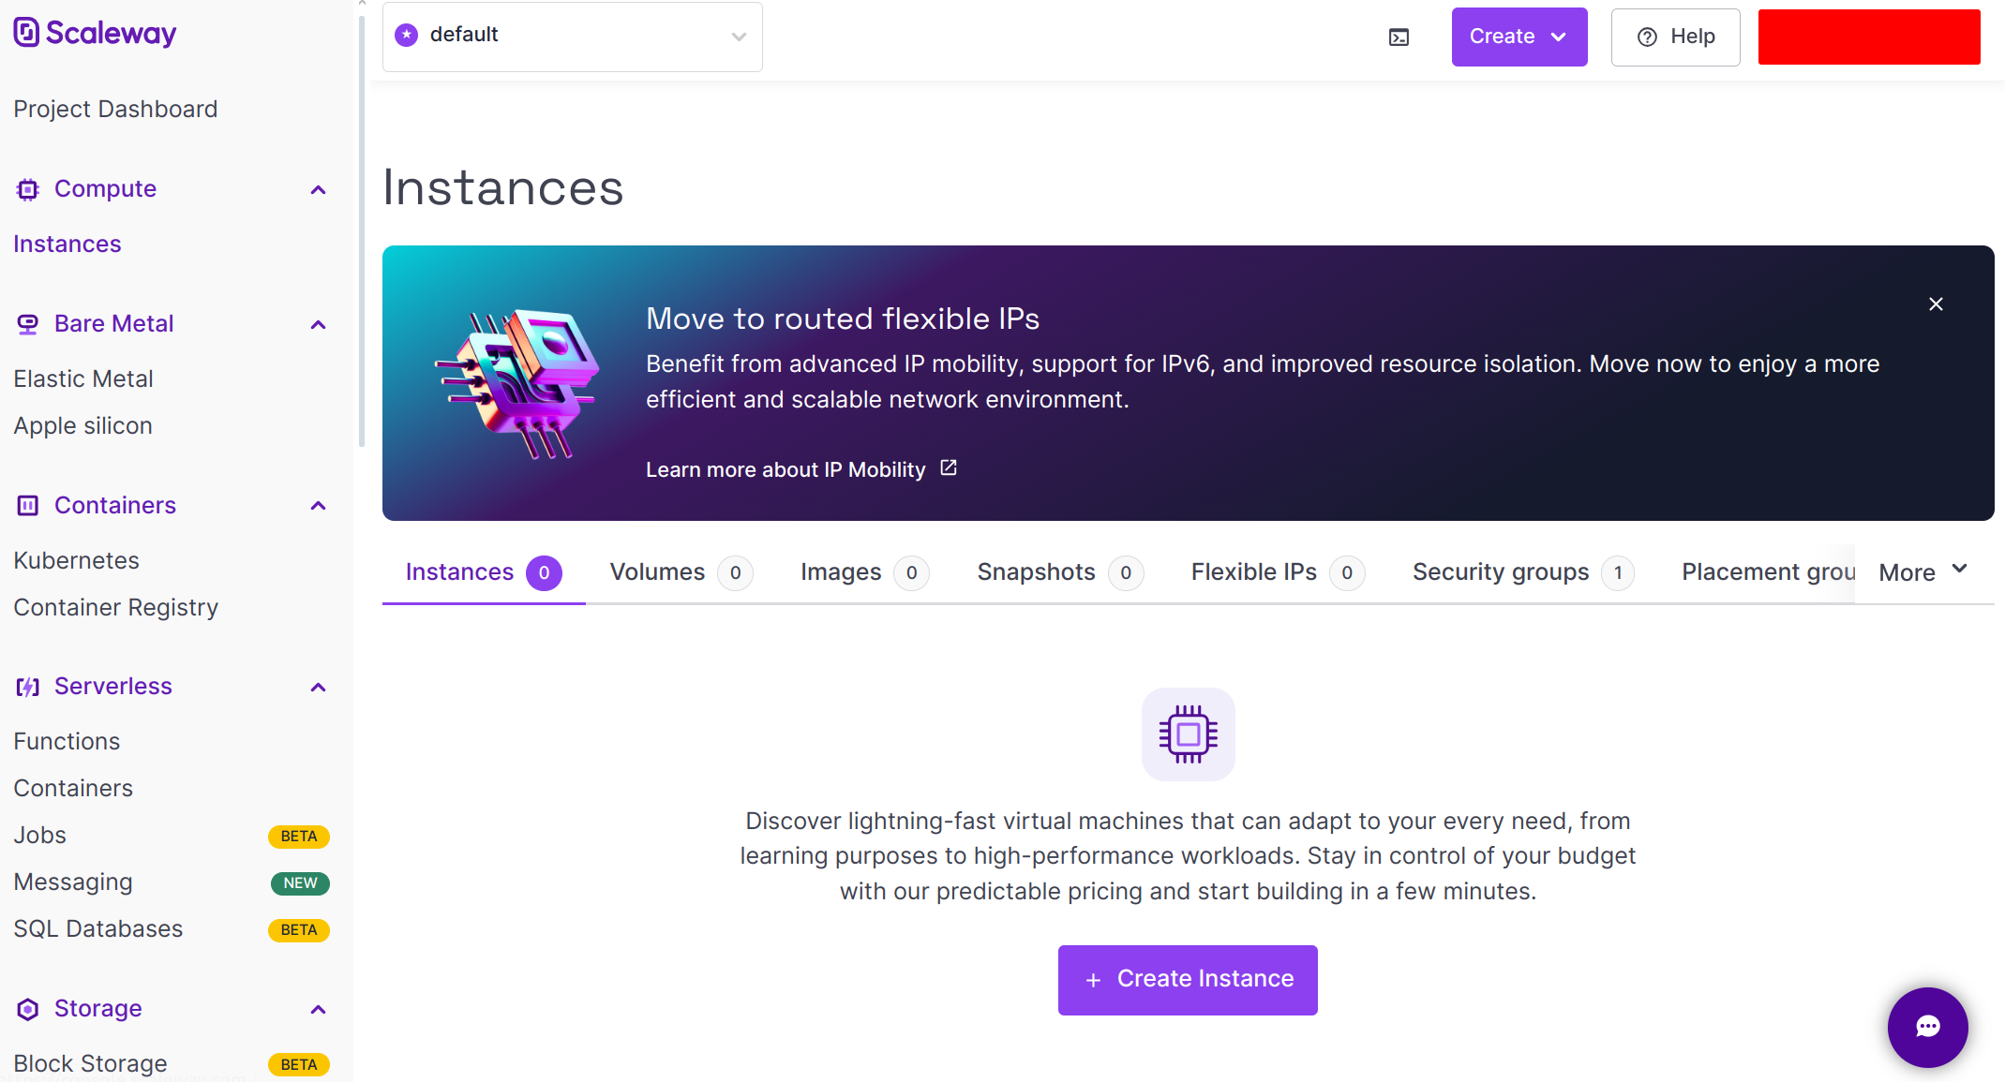Go to Project Dashboard
2005x1082 pixels.
click(115, 110)
